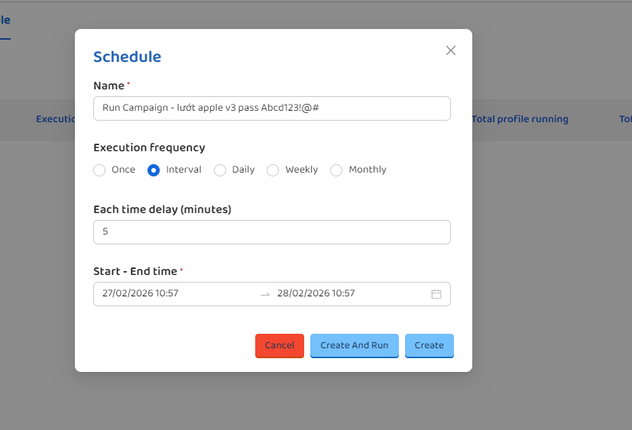The height and width of the screenshot is (430, 632).
Task: Open the calendar icon in date range field
Action: 436,294
